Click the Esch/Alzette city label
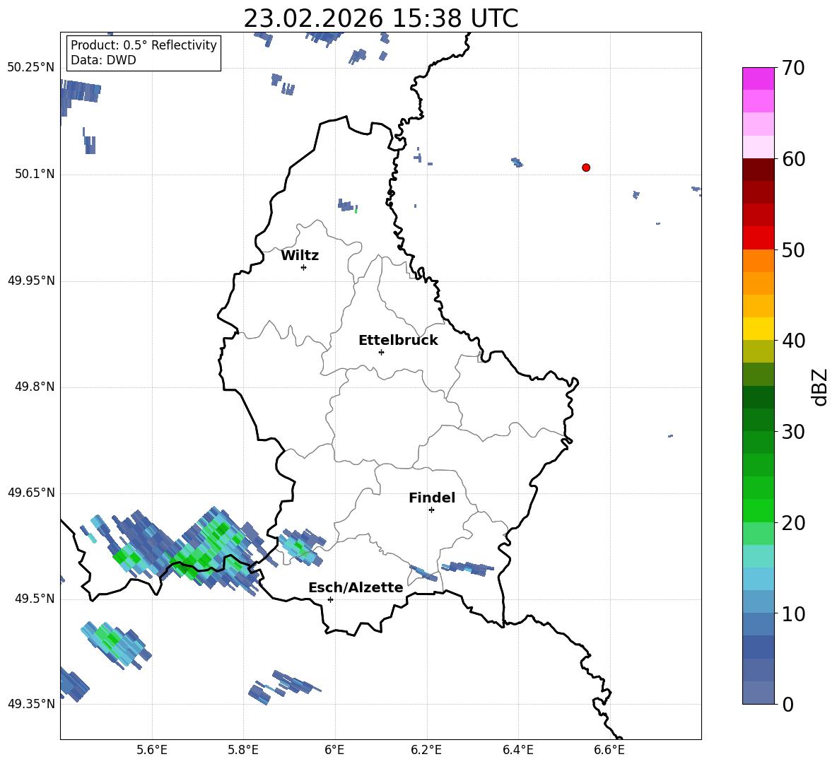This screenshot has height=764, width=837. [x=356, y=587]
